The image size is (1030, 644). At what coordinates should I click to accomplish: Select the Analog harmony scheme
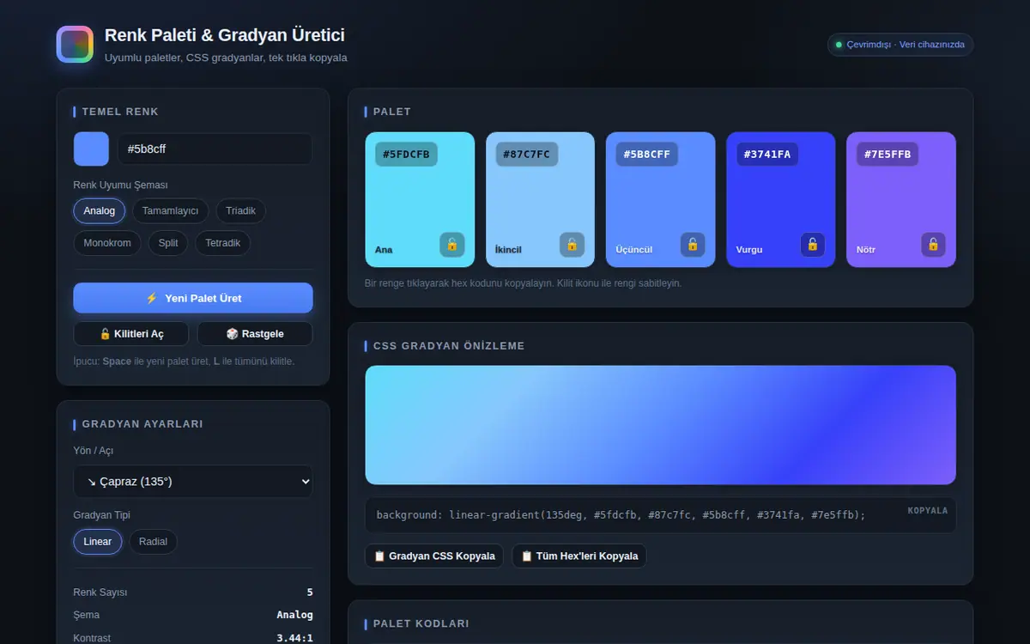coord(100,211)
